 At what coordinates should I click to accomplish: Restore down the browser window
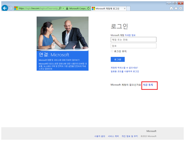(x=175, y=3)
